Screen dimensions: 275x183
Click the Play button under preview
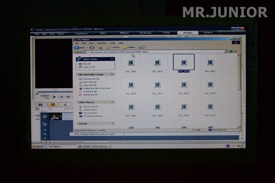click(x=54, y=97)
